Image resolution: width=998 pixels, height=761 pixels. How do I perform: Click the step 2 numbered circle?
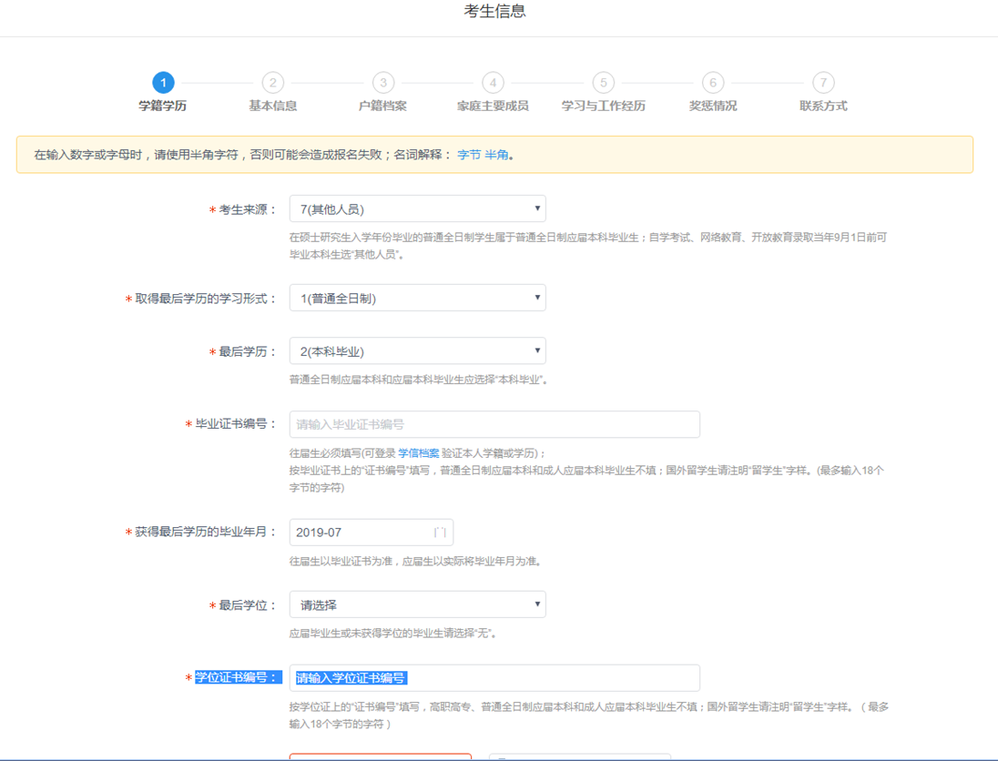[x=272, y=83]
